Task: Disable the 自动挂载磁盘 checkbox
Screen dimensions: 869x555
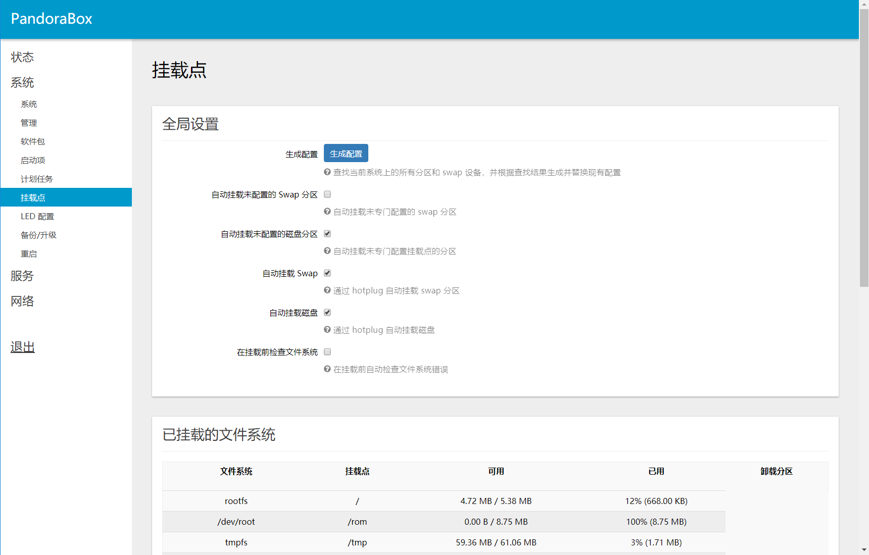Action: click(327, 313)
